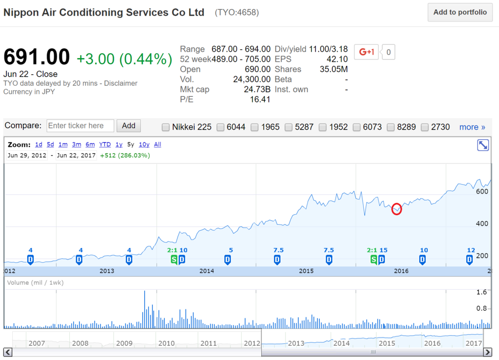Set zoom to 5d
The width and height of the screenshot is (499, 360).
(50, 144)
